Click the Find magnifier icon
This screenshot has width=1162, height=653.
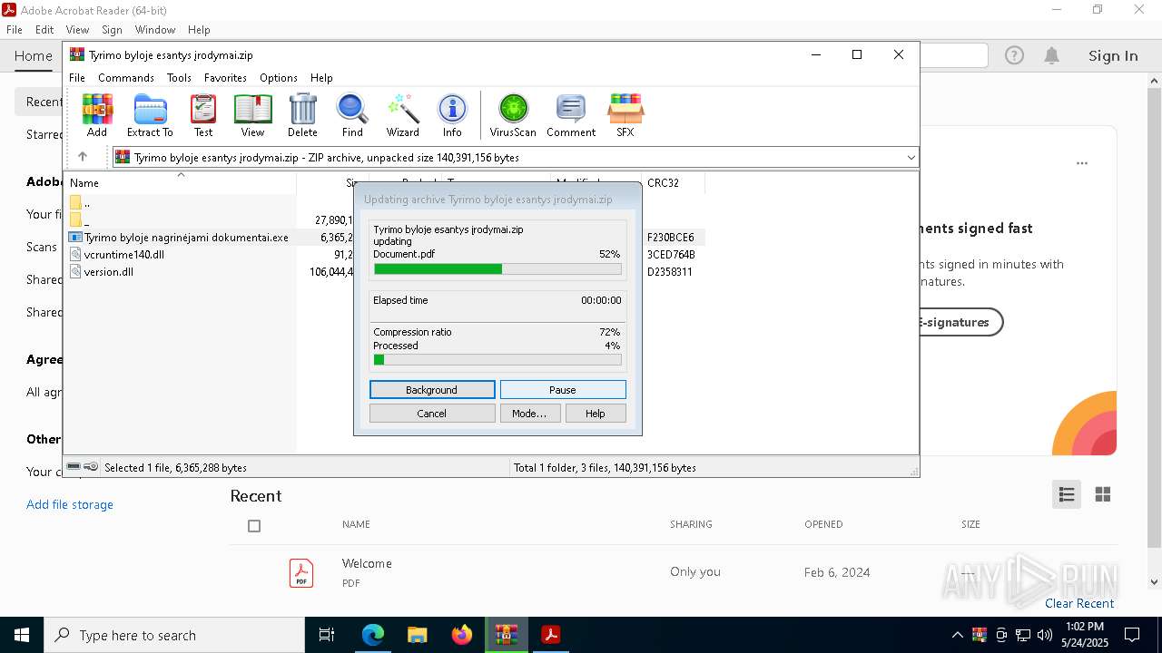click(352, 115)
